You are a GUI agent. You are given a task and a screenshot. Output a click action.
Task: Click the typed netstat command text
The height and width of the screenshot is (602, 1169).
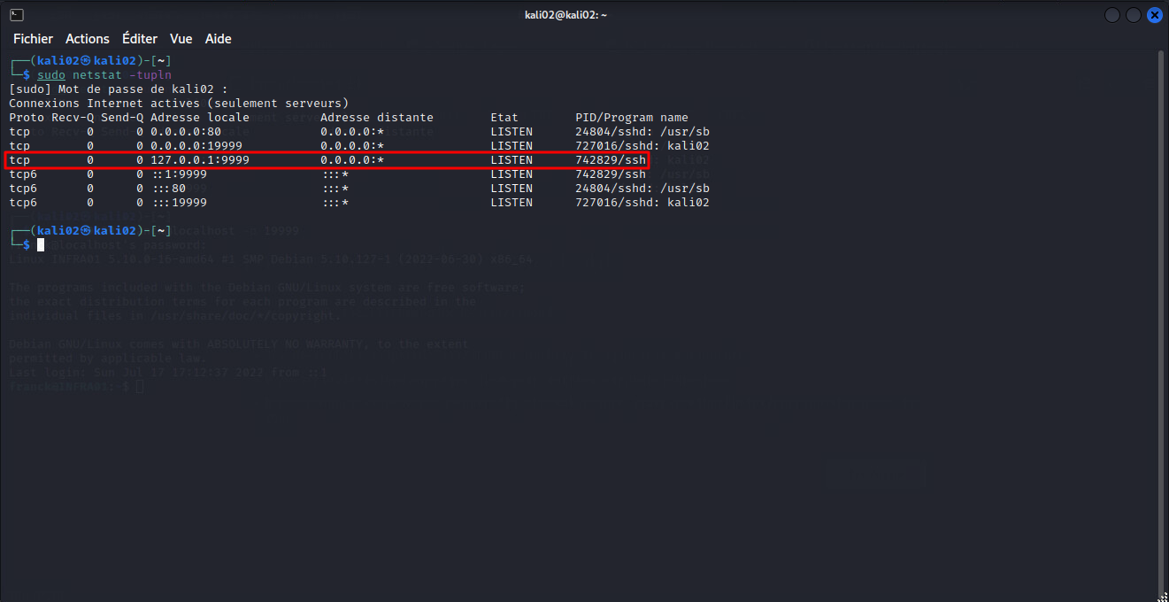tap(122, 75)
